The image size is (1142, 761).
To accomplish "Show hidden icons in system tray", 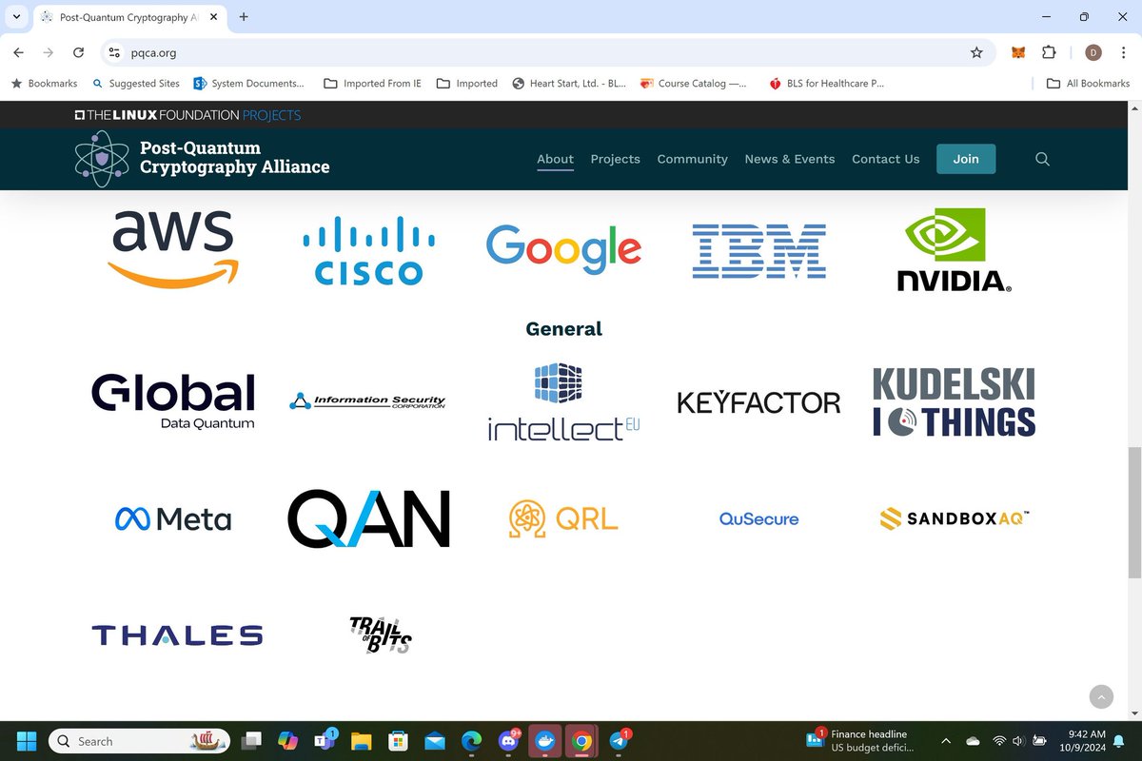I will tap(946, 741).
